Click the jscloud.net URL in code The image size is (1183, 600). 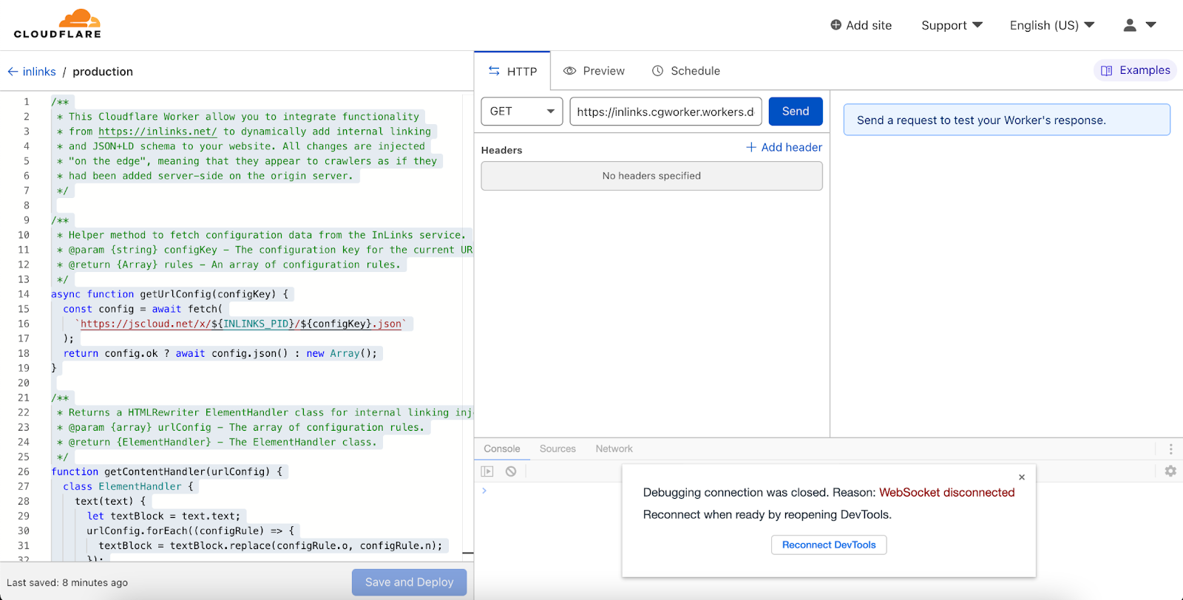[x=241, y=324]
